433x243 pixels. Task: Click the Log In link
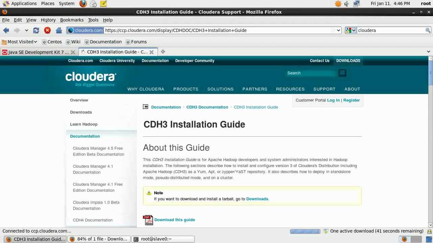pyautogui.click(x=333, y=100)
